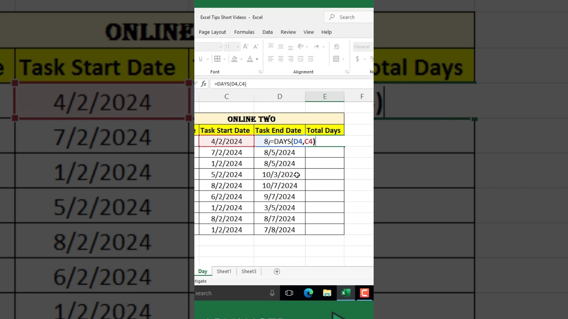568x319 pixels.
Task: Click the Excel title bar Search box
Action: point(349,17)
